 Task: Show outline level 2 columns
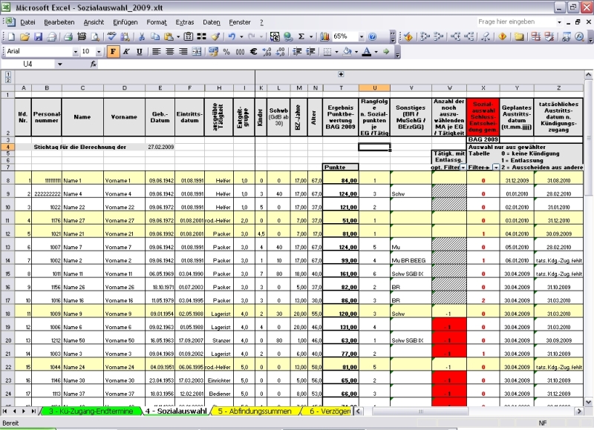point(8,80)
